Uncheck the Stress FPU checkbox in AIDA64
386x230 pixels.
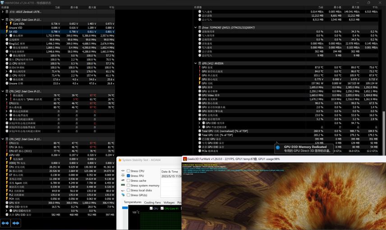(128, 176)
